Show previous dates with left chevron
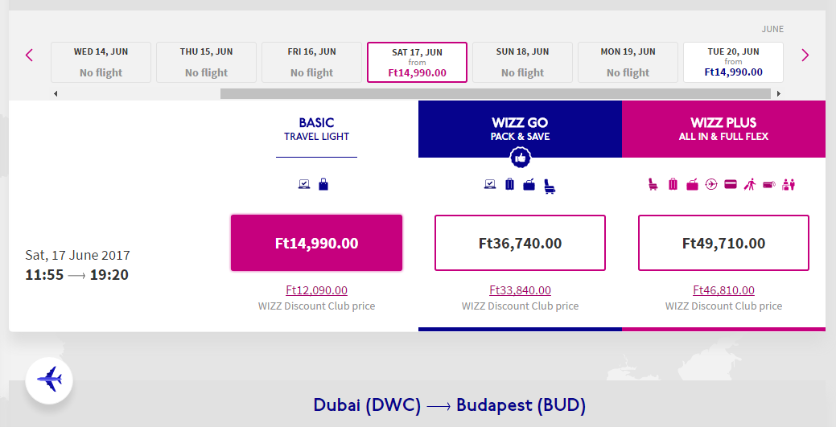The image size is (836, 427). click(29, 55)
